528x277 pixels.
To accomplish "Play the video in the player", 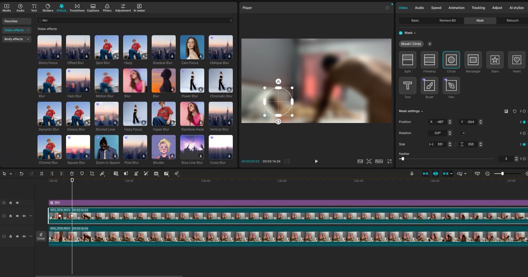I will [x=316, y=161].
